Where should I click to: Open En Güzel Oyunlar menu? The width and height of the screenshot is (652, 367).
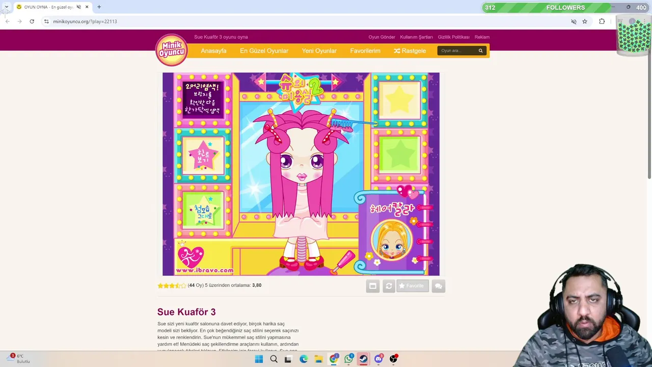(264, 51)
